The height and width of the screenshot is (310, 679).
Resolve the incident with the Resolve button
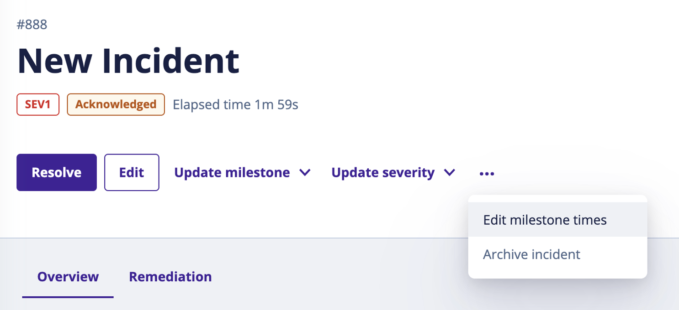coord(57,172)
